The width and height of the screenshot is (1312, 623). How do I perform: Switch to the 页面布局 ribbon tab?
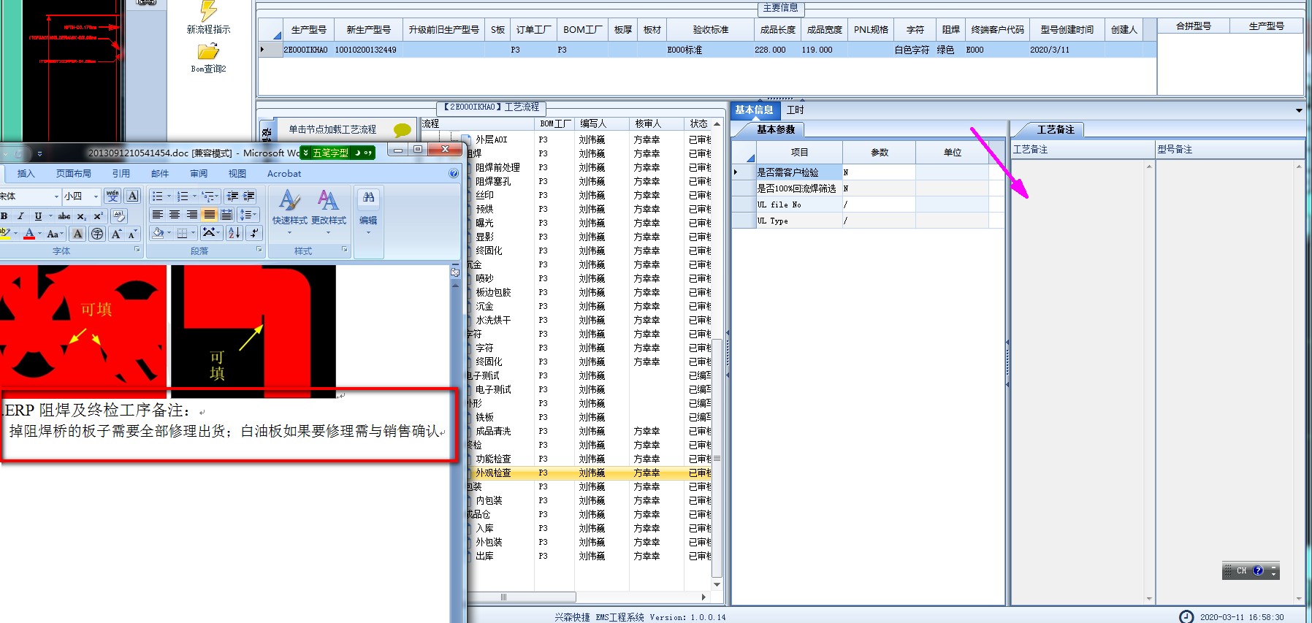[x=74, y=174]
